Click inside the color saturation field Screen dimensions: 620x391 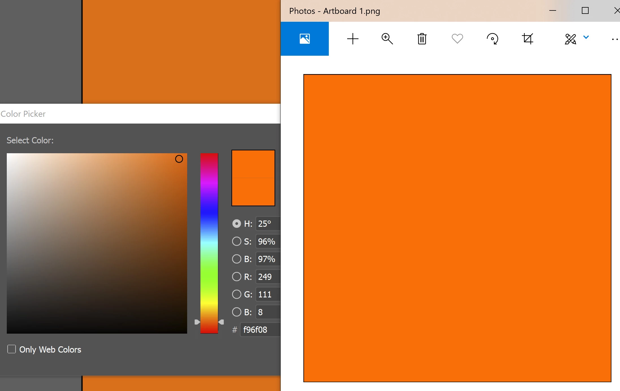click(97, 243)
